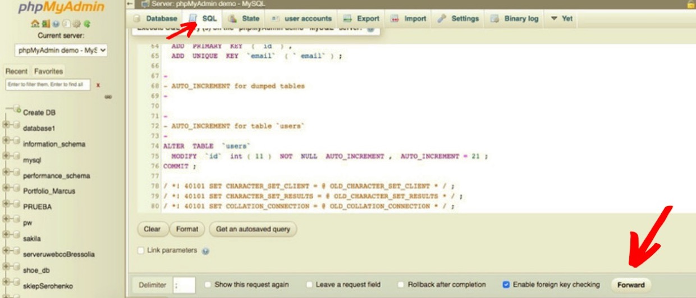Click Get an autosaved query button

pos(253,229)
